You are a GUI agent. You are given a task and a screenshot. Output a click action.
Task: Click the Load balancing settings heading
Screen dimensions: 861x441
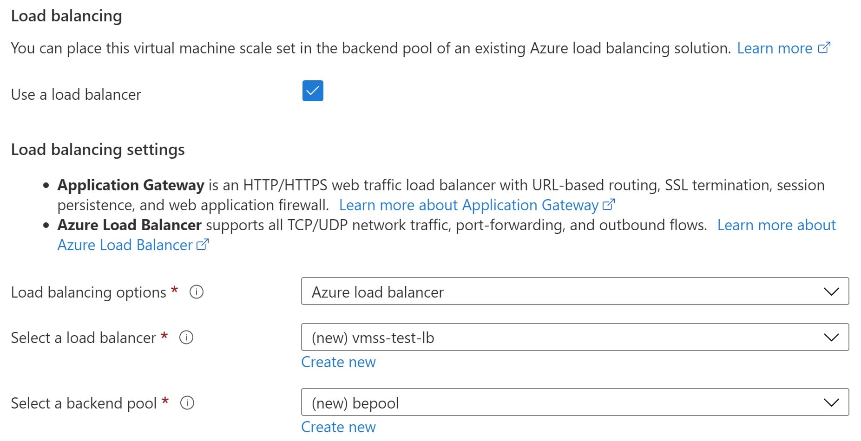tap(98, 150)
